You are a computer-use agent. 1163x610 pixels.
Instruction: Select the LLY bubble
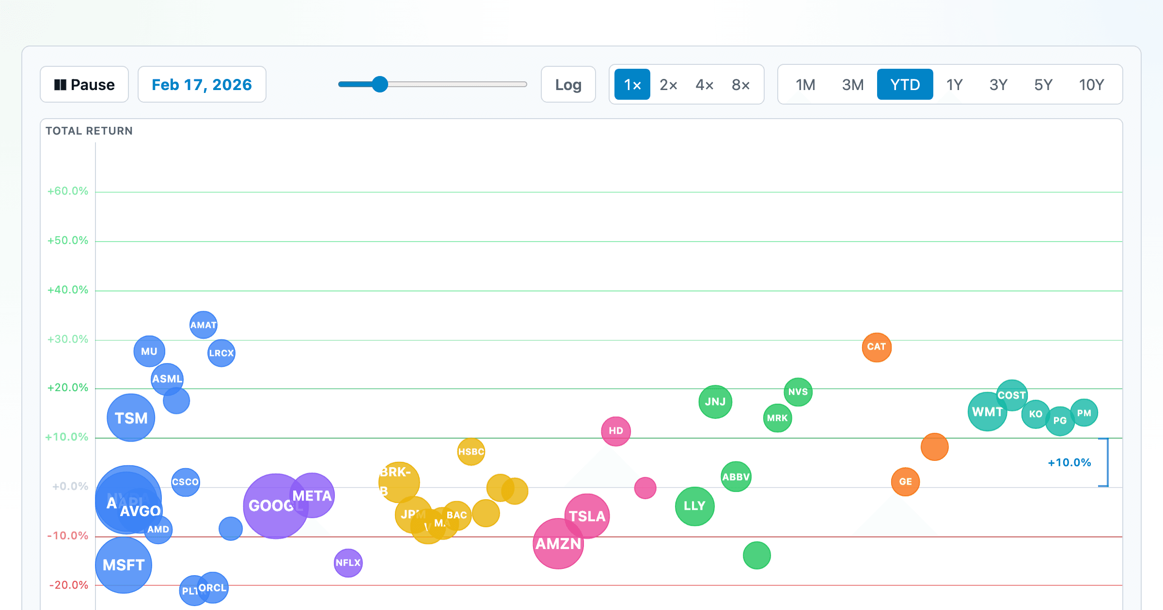tap(695, 506)
